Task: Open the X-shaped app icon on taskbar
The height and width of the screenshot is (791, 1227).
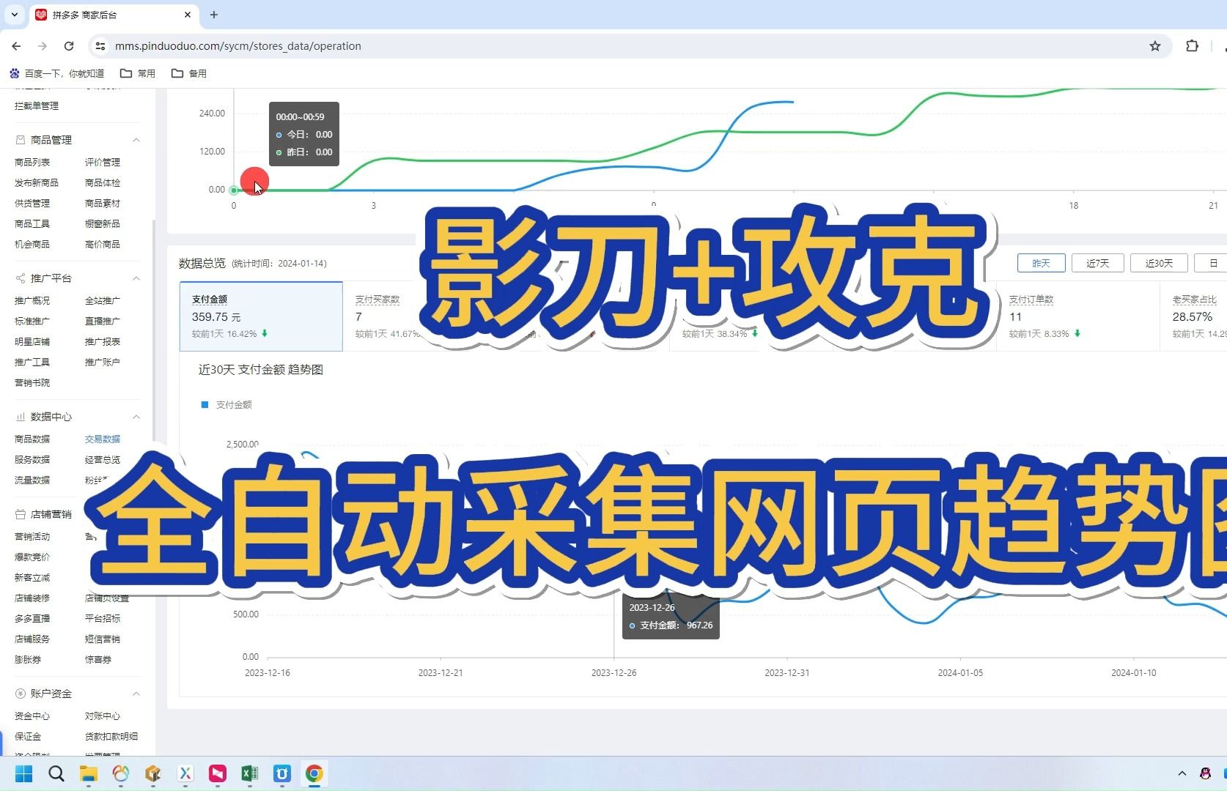Action: (x=185, y=773)
